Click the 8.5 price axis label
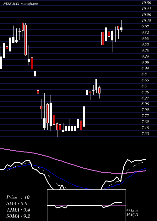 point(144,86)
